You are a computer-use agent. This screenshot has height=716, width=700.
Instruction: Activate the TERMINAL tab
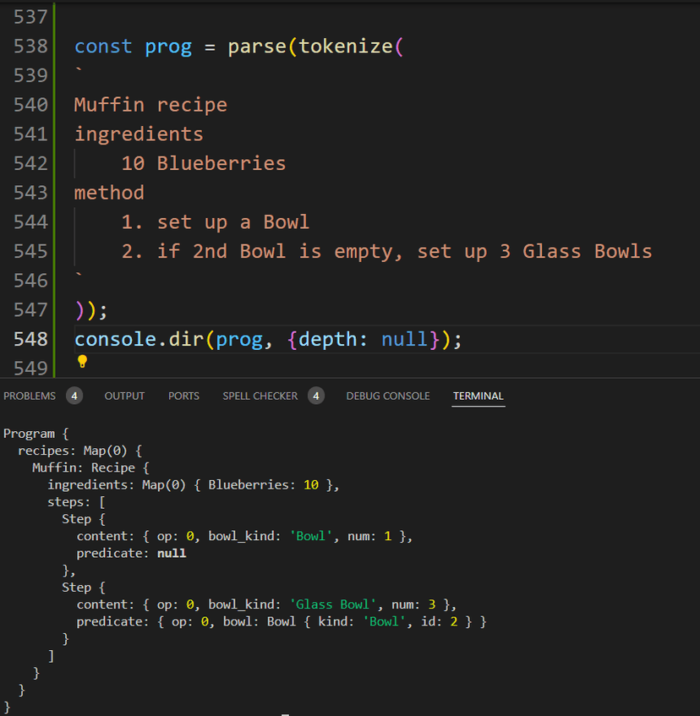[478, 396]
